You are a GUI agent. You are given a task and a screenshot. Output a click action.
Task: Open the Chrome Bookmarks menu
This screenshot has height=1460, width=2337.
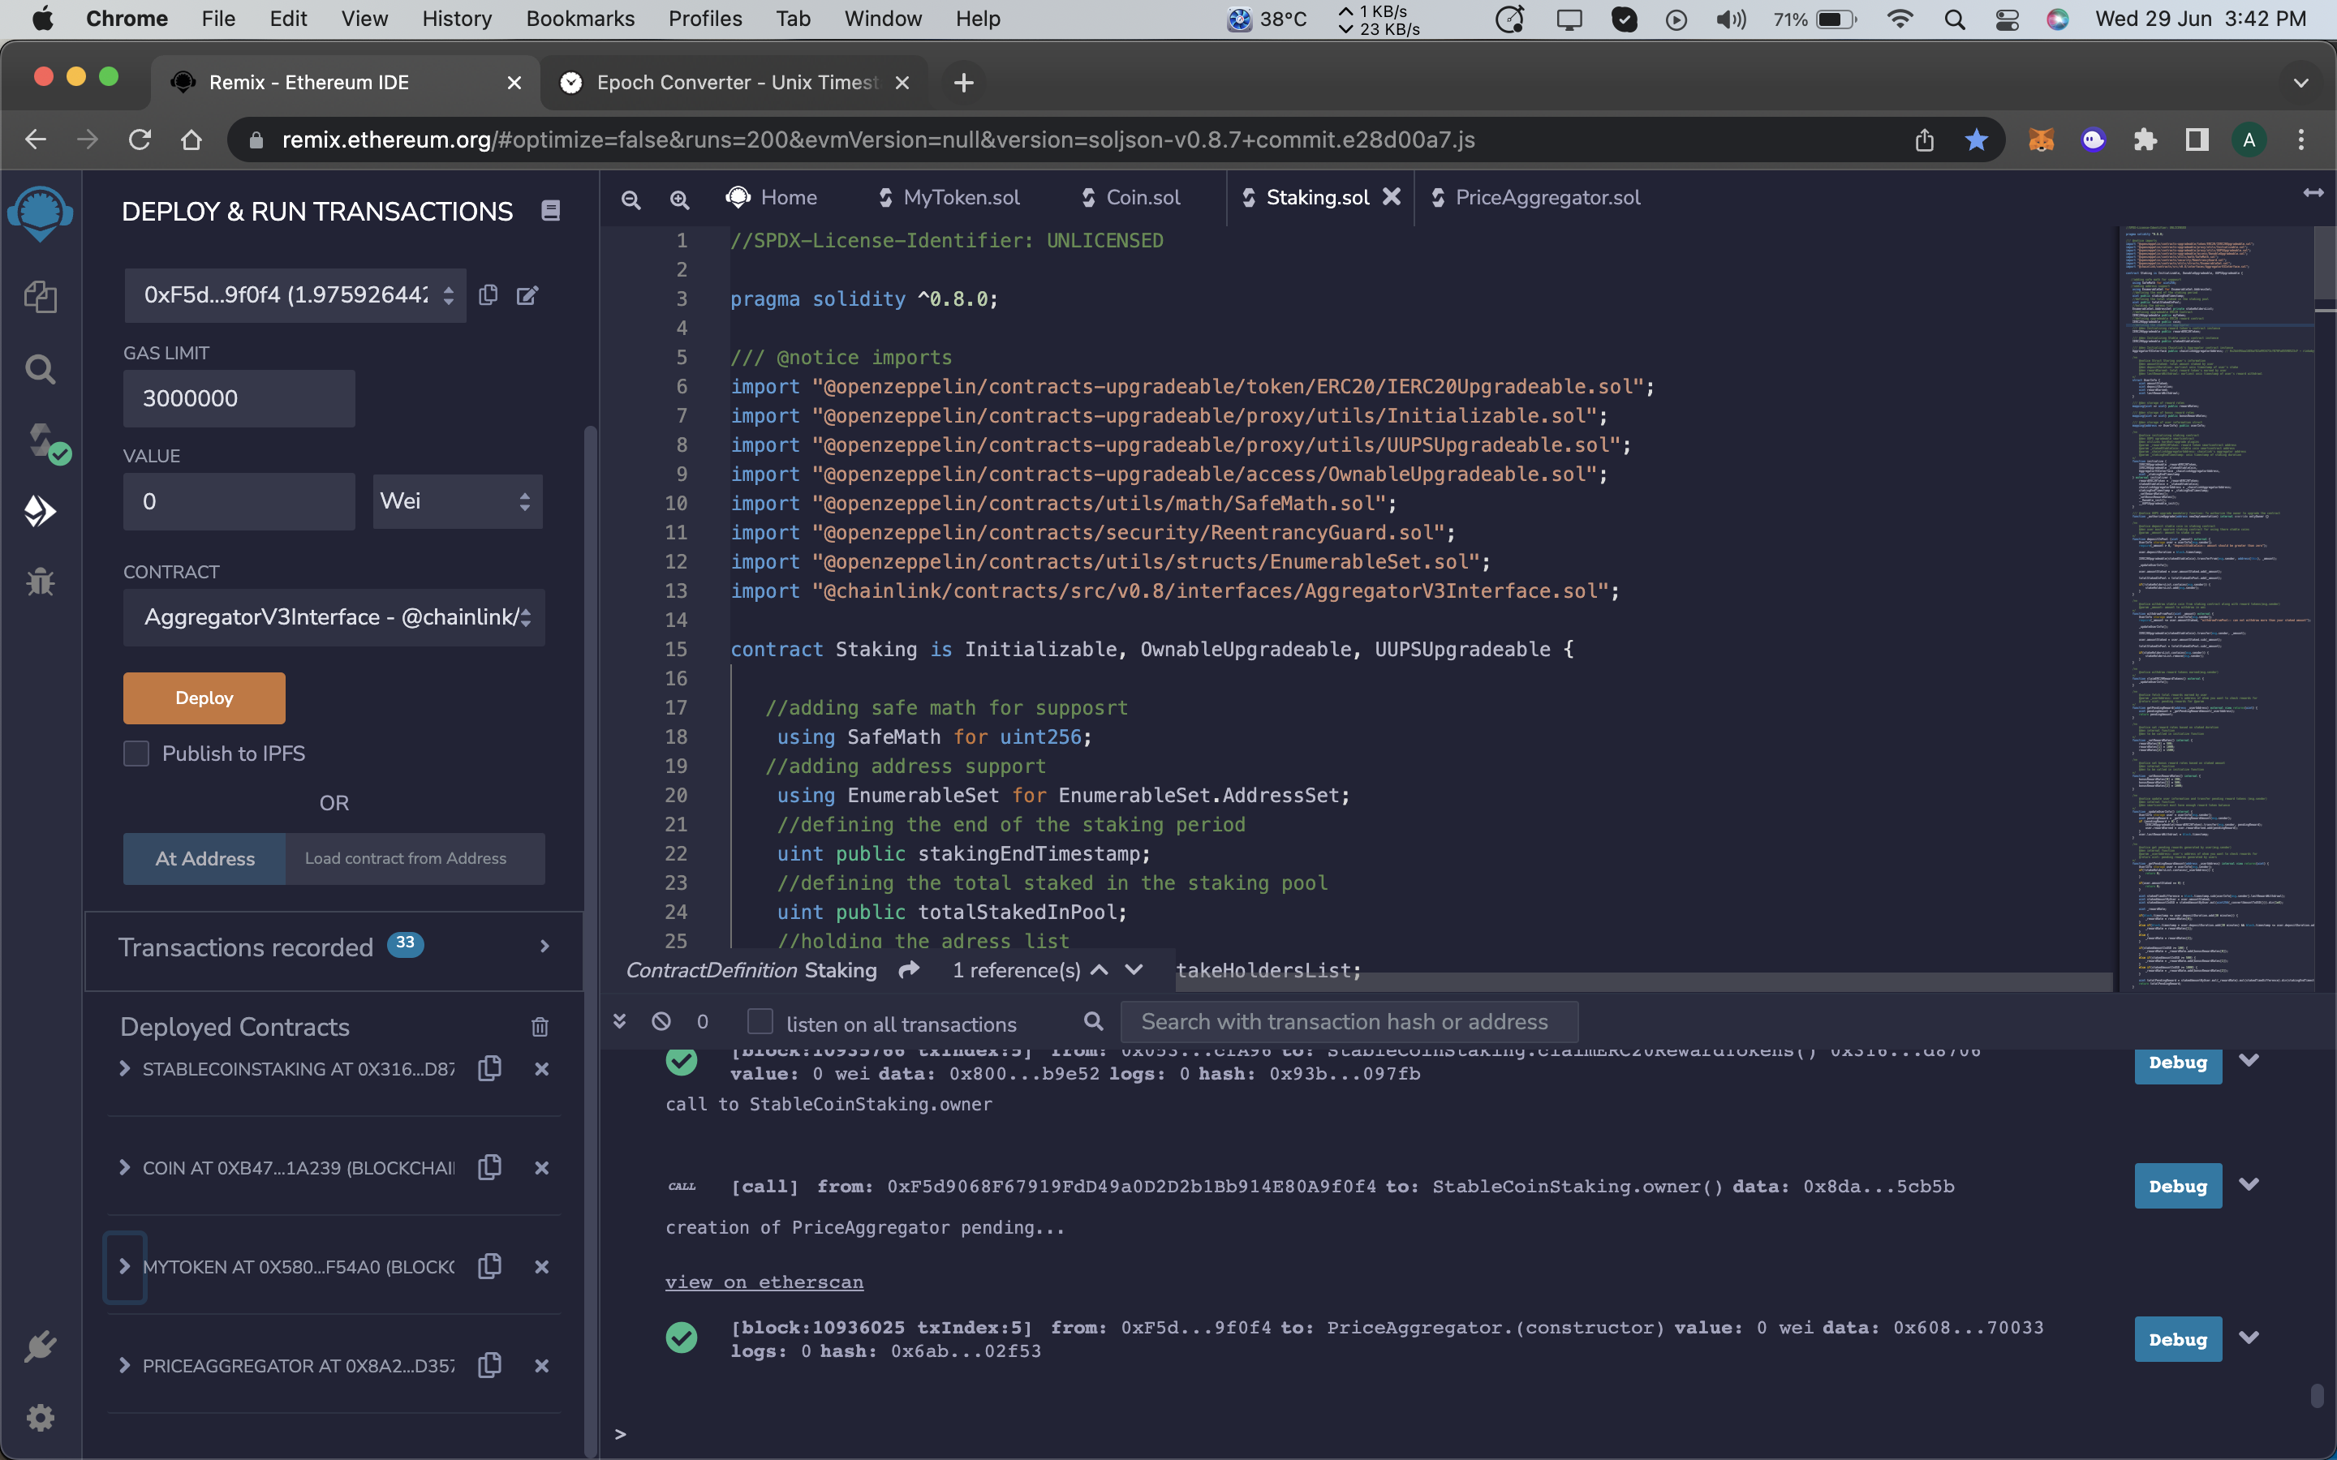(580, 19)
